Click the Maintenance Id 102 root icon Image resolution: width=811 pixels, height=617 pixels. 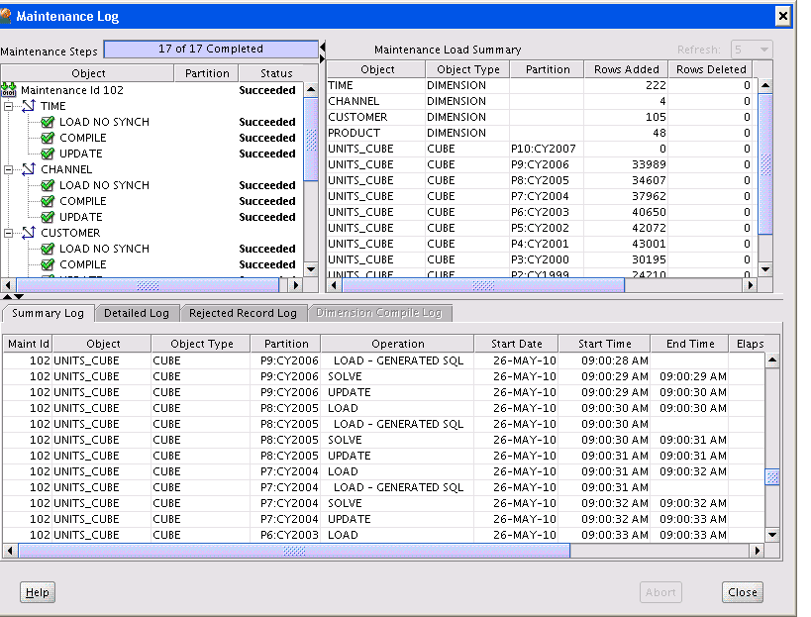click(x=10, y=90)
